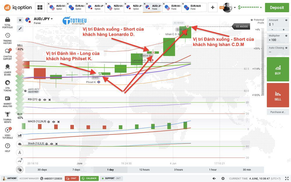
Task: Toggle RSI (21) visibility eye
Action: tap(45, 100)
